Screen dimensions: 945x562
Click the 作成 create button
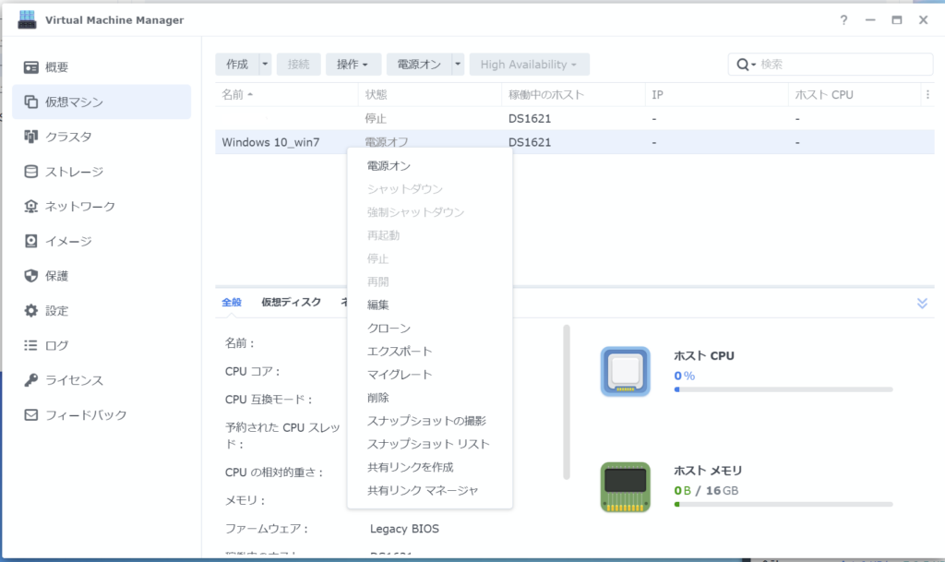click(x=237, y=65)
